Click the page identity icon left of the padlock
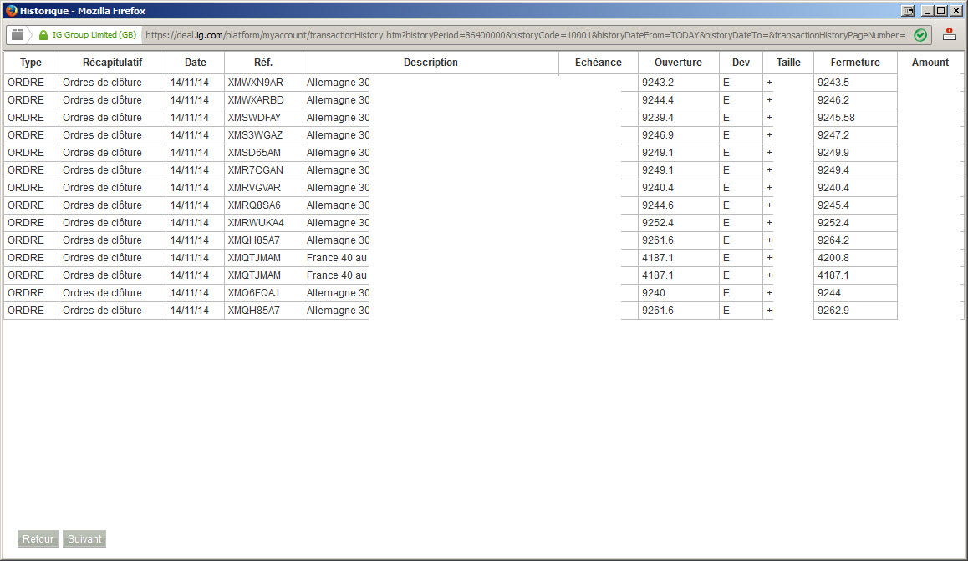Viewport: 968px width, 561px height. [x=18, y=34]
